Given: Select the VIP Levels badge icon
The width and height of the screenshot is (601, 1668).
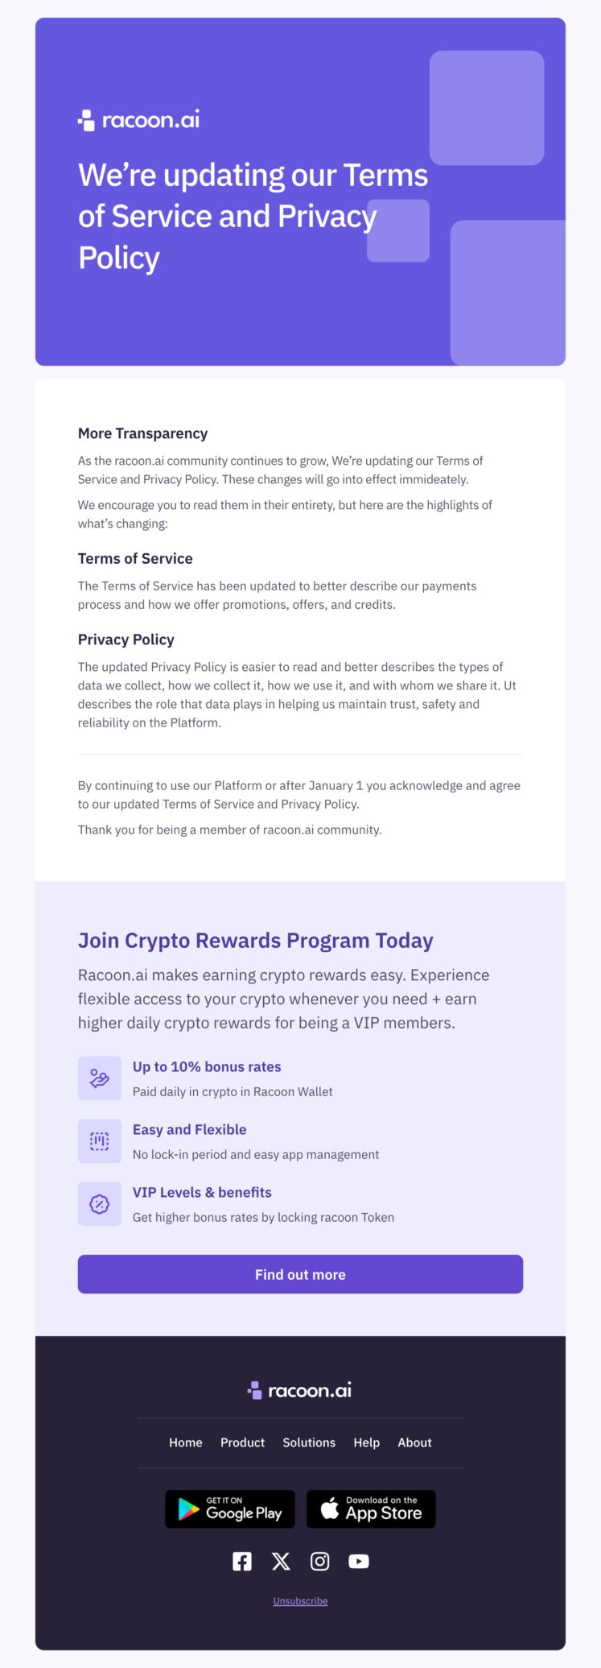Looking at the screenshot, I should 99,1203.
